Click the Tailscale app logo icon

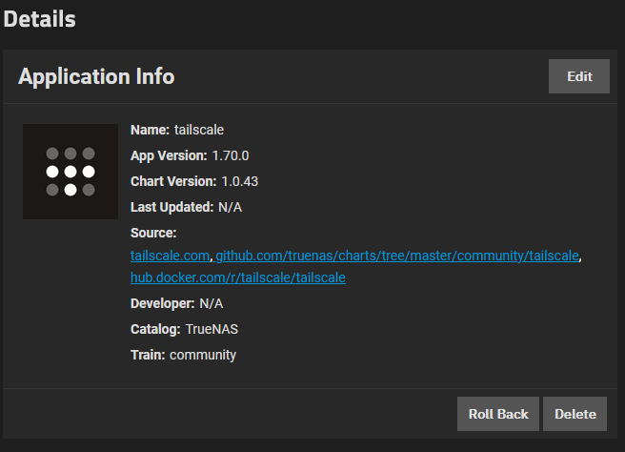pyautogui.click(x=71, y=172)
